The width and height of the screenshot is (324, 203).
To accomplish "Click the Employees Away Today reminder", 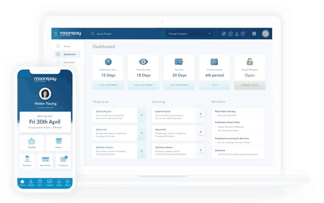I will (x=227, y=122).
